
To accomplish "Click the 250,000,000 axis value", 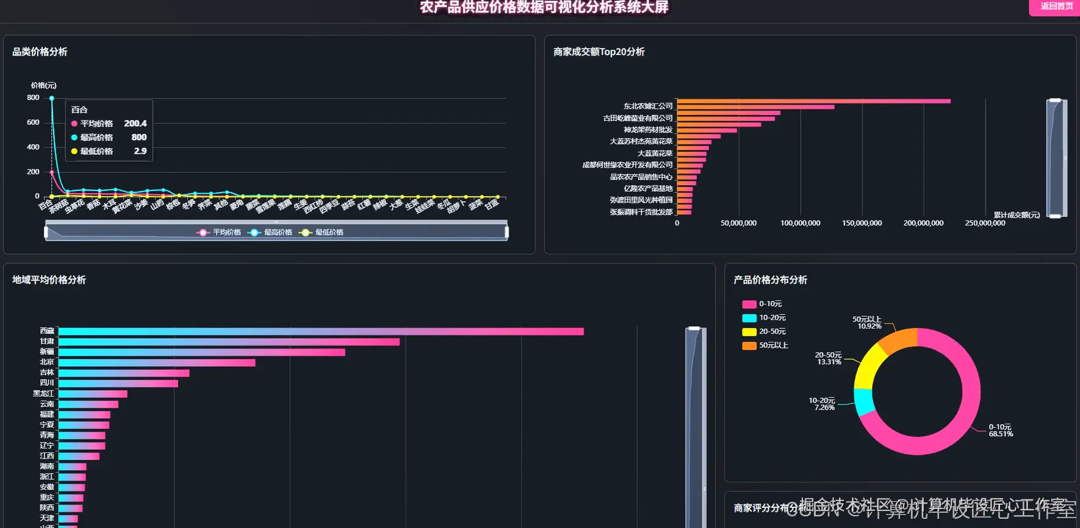I will [985, 223].
